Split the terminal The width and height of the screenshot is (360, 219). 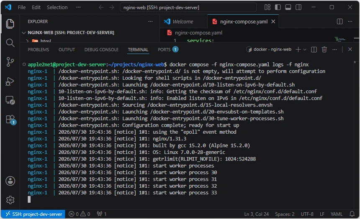point(314,50)
